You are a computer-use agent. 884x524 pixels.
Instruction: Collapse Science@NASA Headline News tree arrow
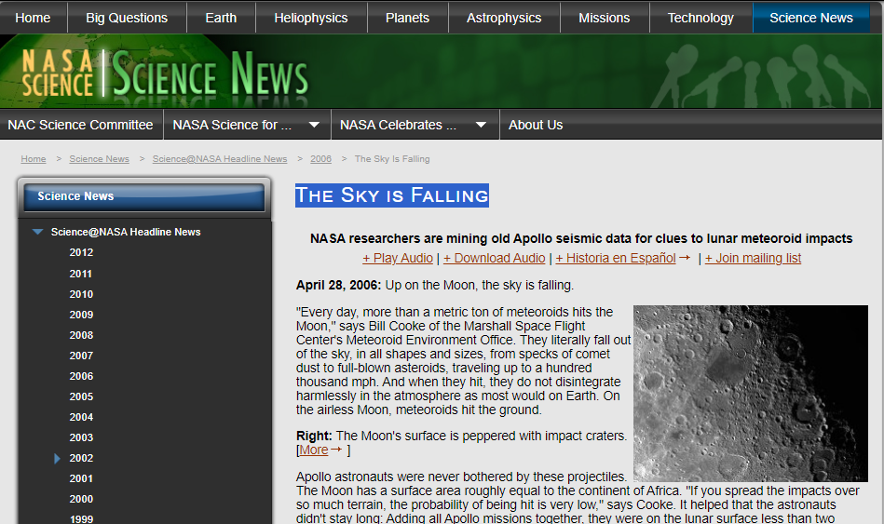[x=38, y=232]
